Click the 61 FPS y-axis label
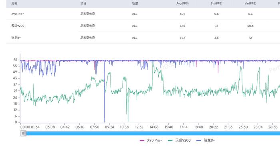 click(x=15, y=60)
